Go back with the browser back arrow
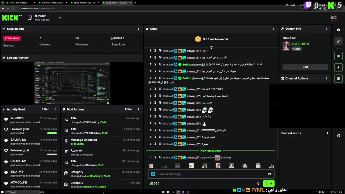This screenshot has height=194, width=345. point(3,8)
